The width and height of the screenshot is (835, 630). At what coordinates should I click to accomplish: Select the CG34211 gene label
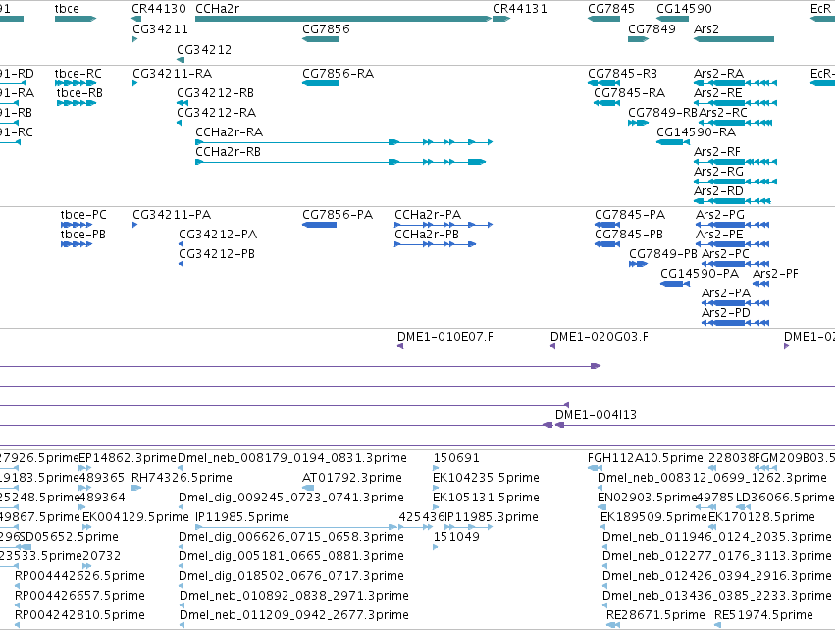[x=160, y=28]
